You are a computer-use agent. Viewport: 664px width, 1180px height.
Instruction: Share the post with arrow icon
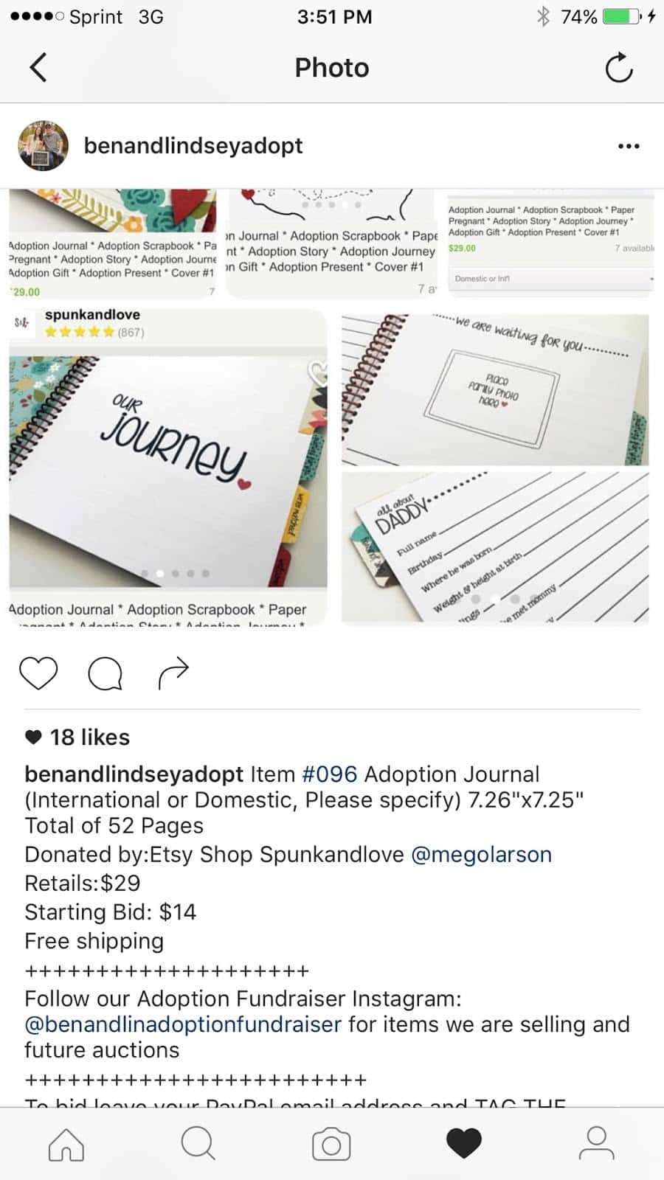coord(173,673)
